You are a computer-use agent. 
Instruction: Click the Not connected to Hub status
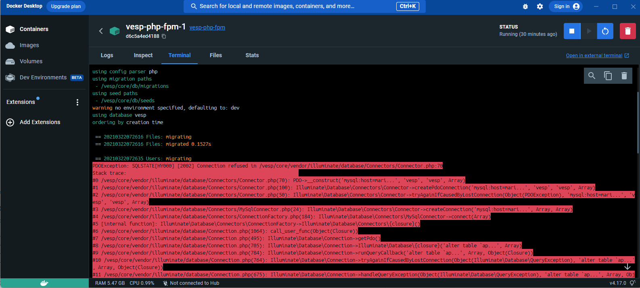point(191,283)
